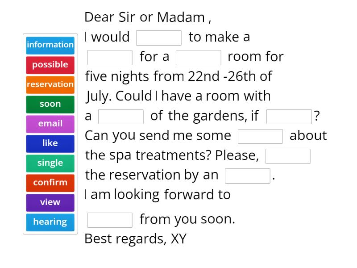Click the blank before the question mark
The height and width of the screenshot is (268, 357).
point(288,116)
